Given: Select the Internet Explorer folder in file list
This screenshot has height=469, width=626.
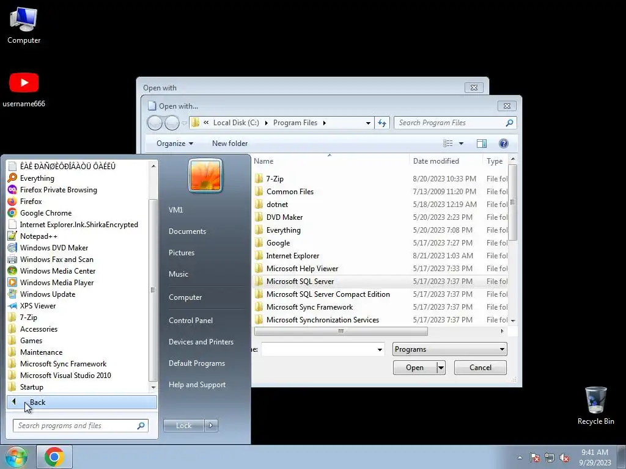Looking at the screenshot, I should (293, 256).
